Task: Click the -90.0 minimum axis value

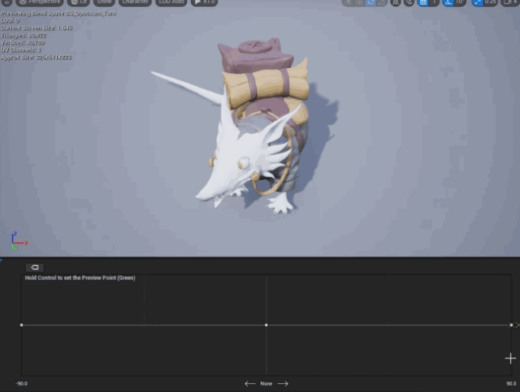Action: point(21,383)
